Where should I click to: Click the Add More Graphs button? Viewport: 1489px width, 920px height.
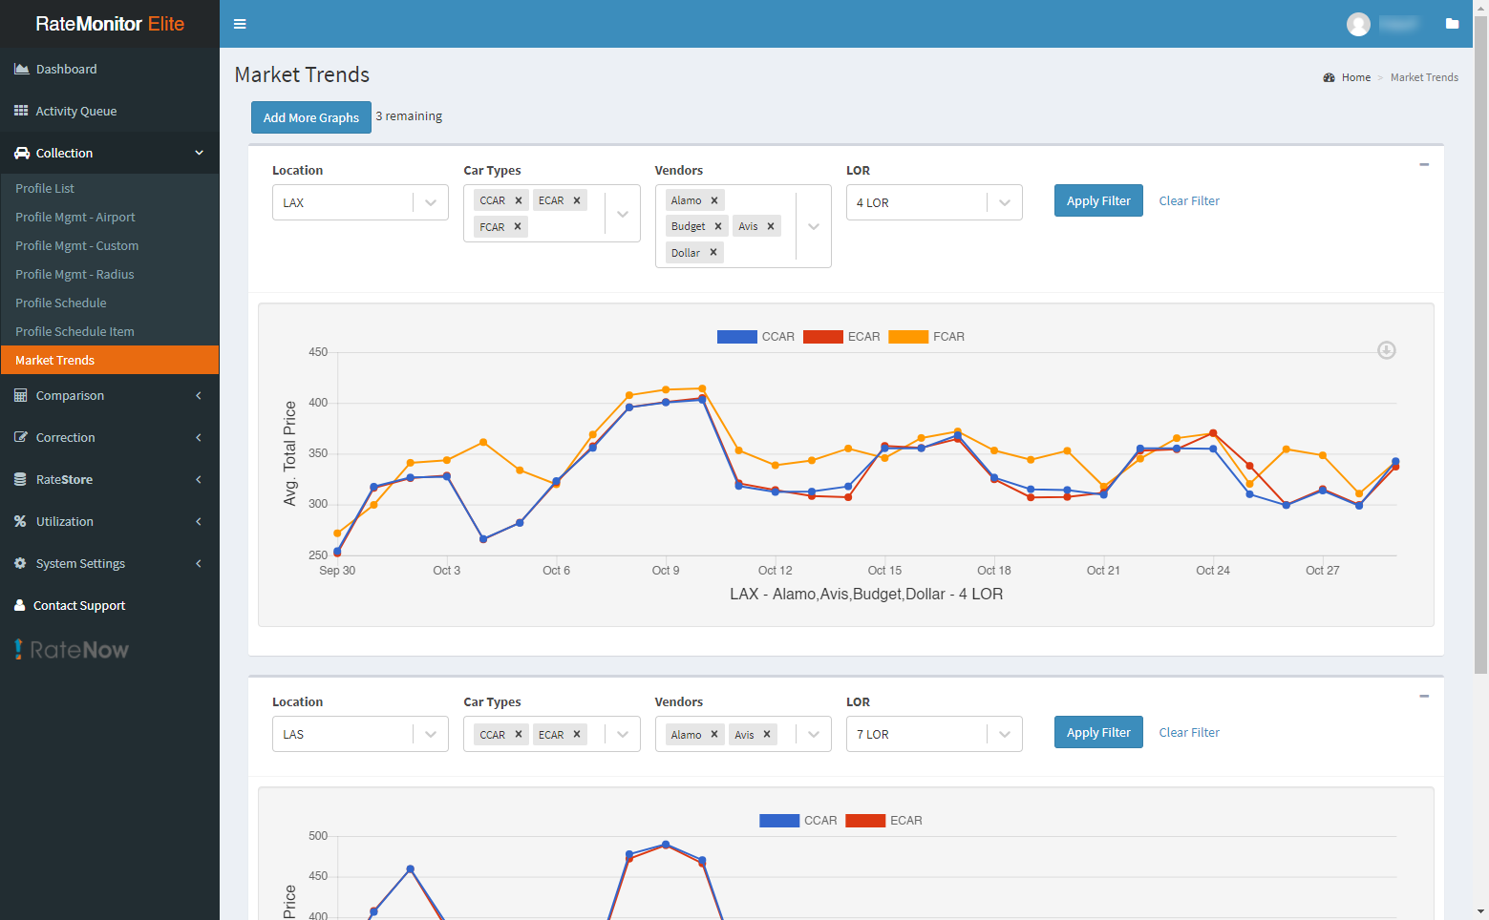point(310,117)
